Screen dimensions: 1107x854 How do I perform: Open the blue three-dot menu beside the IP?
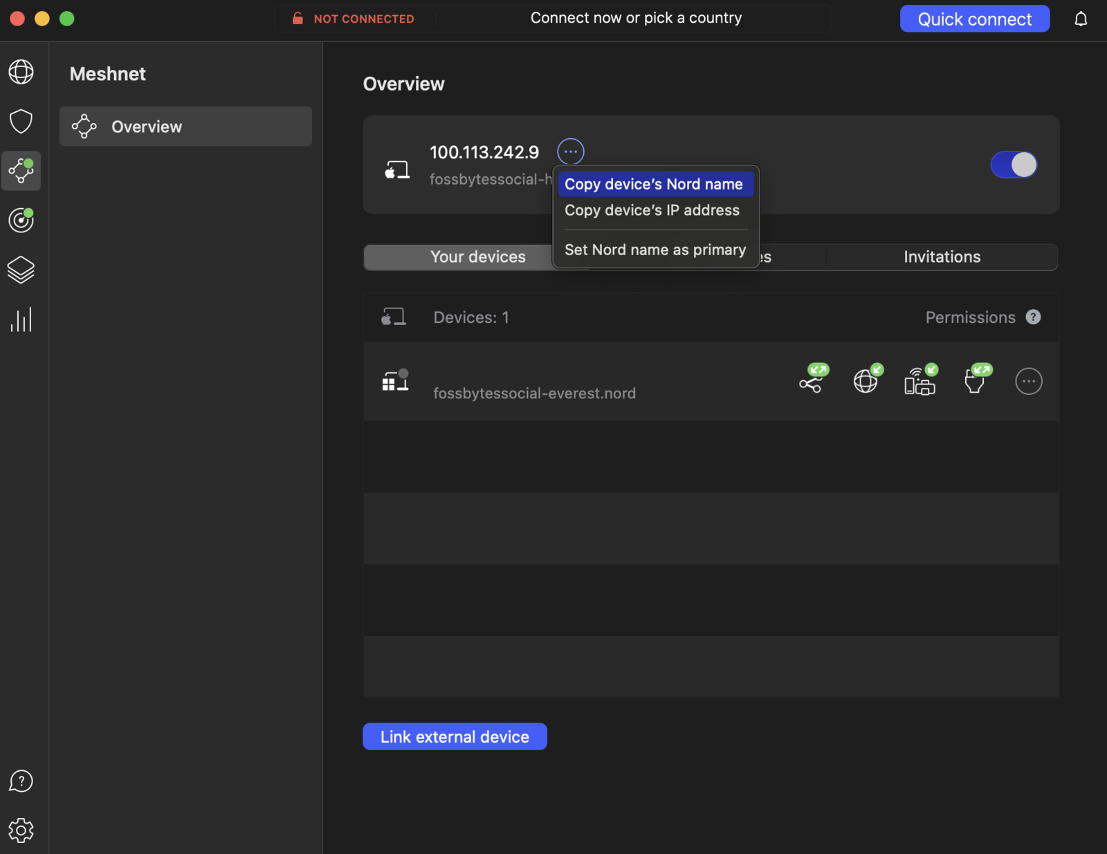pos(570,151)
